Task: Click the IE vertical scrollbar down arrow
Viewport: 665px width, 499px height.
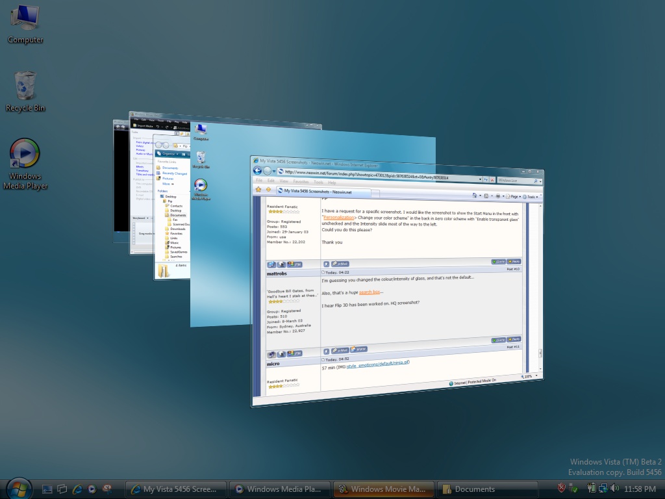Action: coord(540,369)
